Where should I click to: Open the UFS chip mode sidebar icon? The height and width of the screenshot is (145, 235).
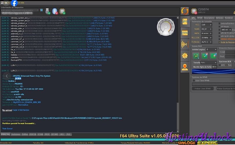[185, 22]
